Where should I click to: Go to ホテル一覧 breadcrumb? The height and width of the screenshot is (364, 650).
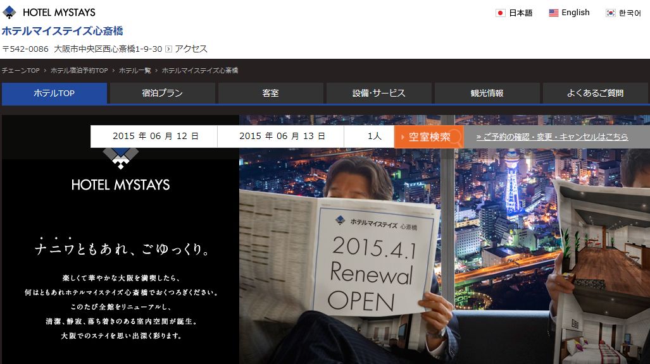(x=135, y=70)
